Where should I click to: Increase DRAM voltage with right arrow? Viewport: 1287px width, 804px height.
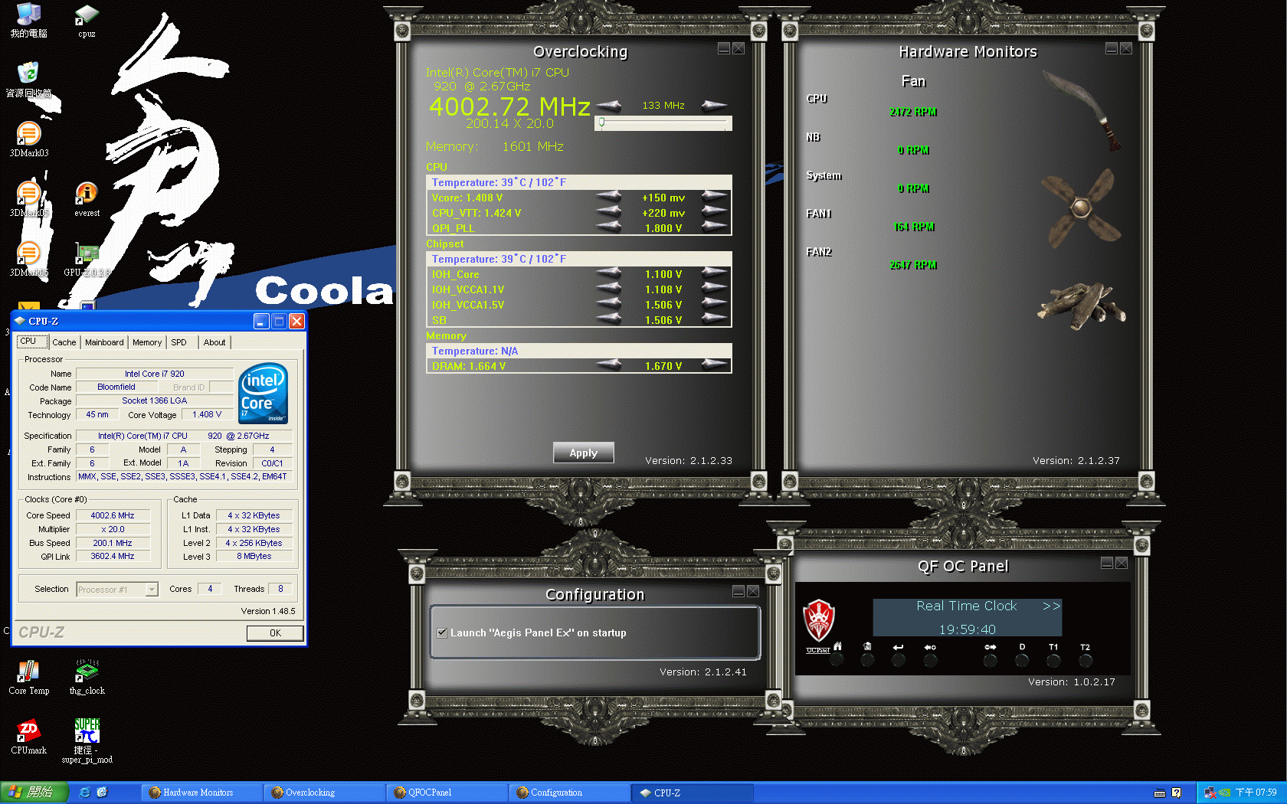coord(715,365)
